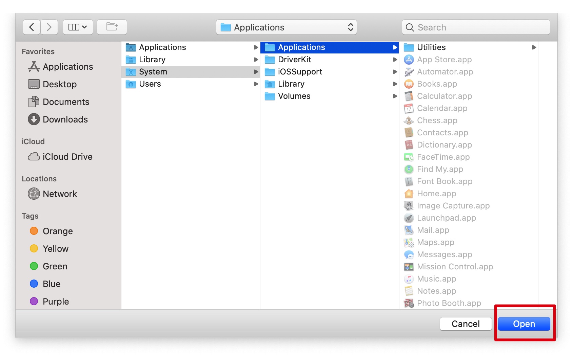Select Applications folder in first column
573x356 pixels.
click(191, 47)
